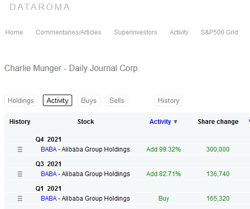Open history icon for Q3 2021 BABA row

point(20,174)
